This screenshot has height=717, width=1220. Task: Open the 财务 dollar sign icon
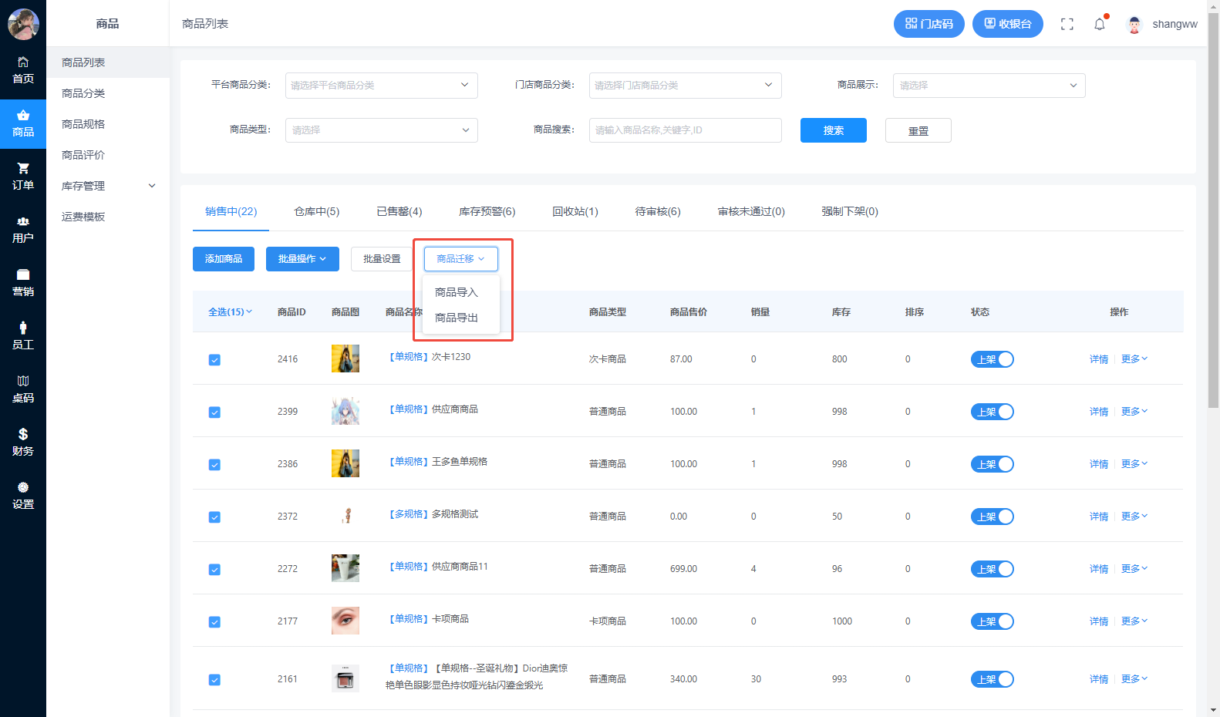coord(23,435)
